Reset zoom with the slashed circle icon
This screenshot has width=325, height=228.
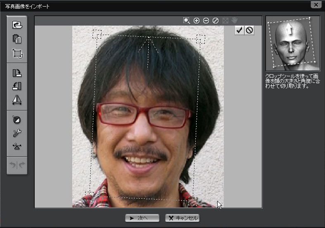pyautogui.click(x=216, y=21)
